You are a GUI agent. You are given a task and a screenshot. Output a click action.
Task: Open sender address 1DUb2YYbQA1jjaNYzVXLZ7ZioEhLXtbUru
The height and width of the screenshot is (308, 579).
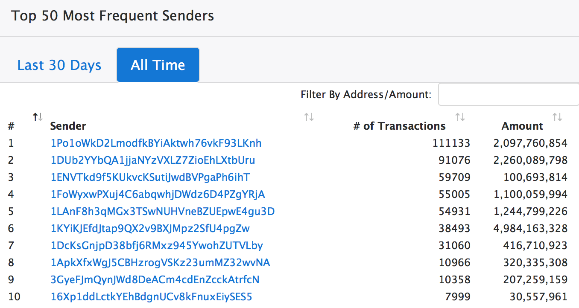click(152, 160)
